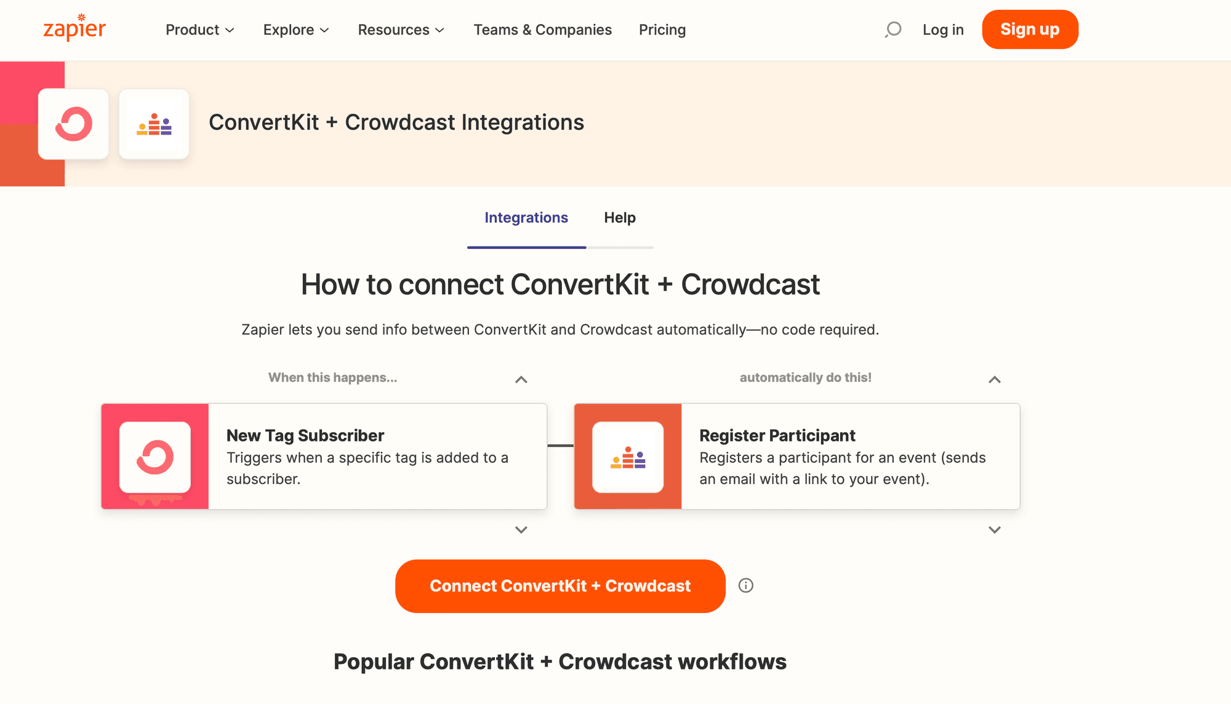This screenshot has width=1231, height=704.
Task: Click the Crowdcast app icon in header
Action: [154, 124]
